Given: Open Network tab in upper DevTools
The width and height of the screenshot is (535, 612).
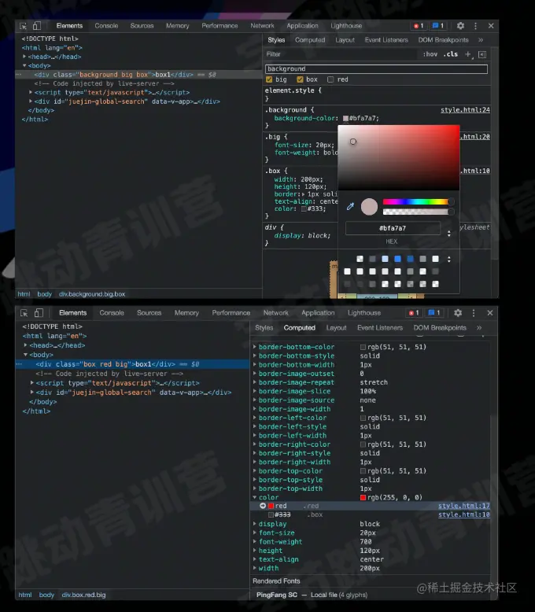Looking at the screenshot, I should 262,26.
